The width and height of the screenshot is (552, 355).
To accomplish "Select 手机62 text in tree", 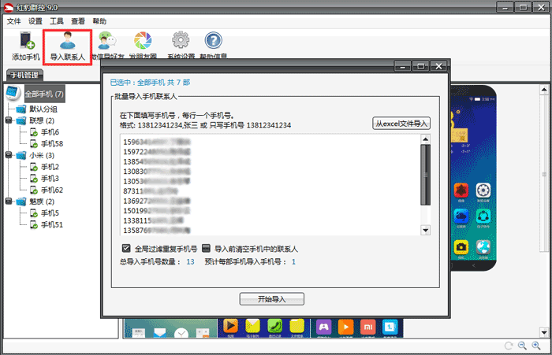I will tap(52, 190).
